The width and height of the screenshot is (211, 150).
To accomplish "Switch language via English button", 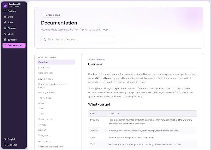I will click(14, 139).
